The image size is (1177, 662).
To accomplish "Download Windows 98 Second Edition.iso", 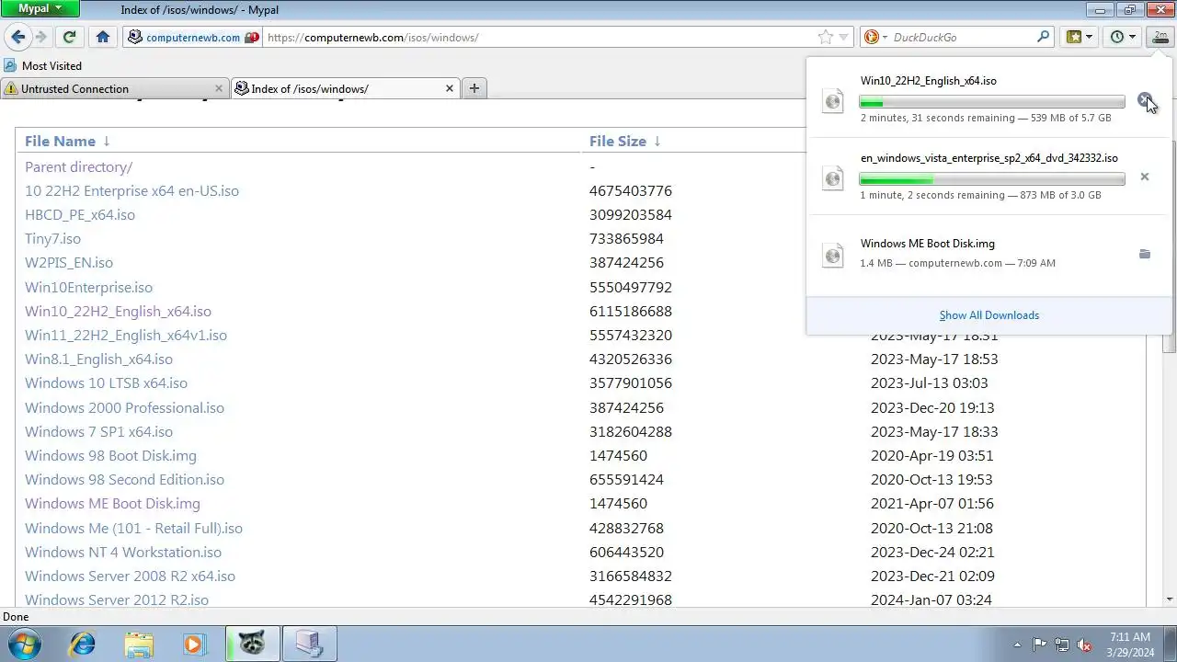I will (x=124, y=480).
